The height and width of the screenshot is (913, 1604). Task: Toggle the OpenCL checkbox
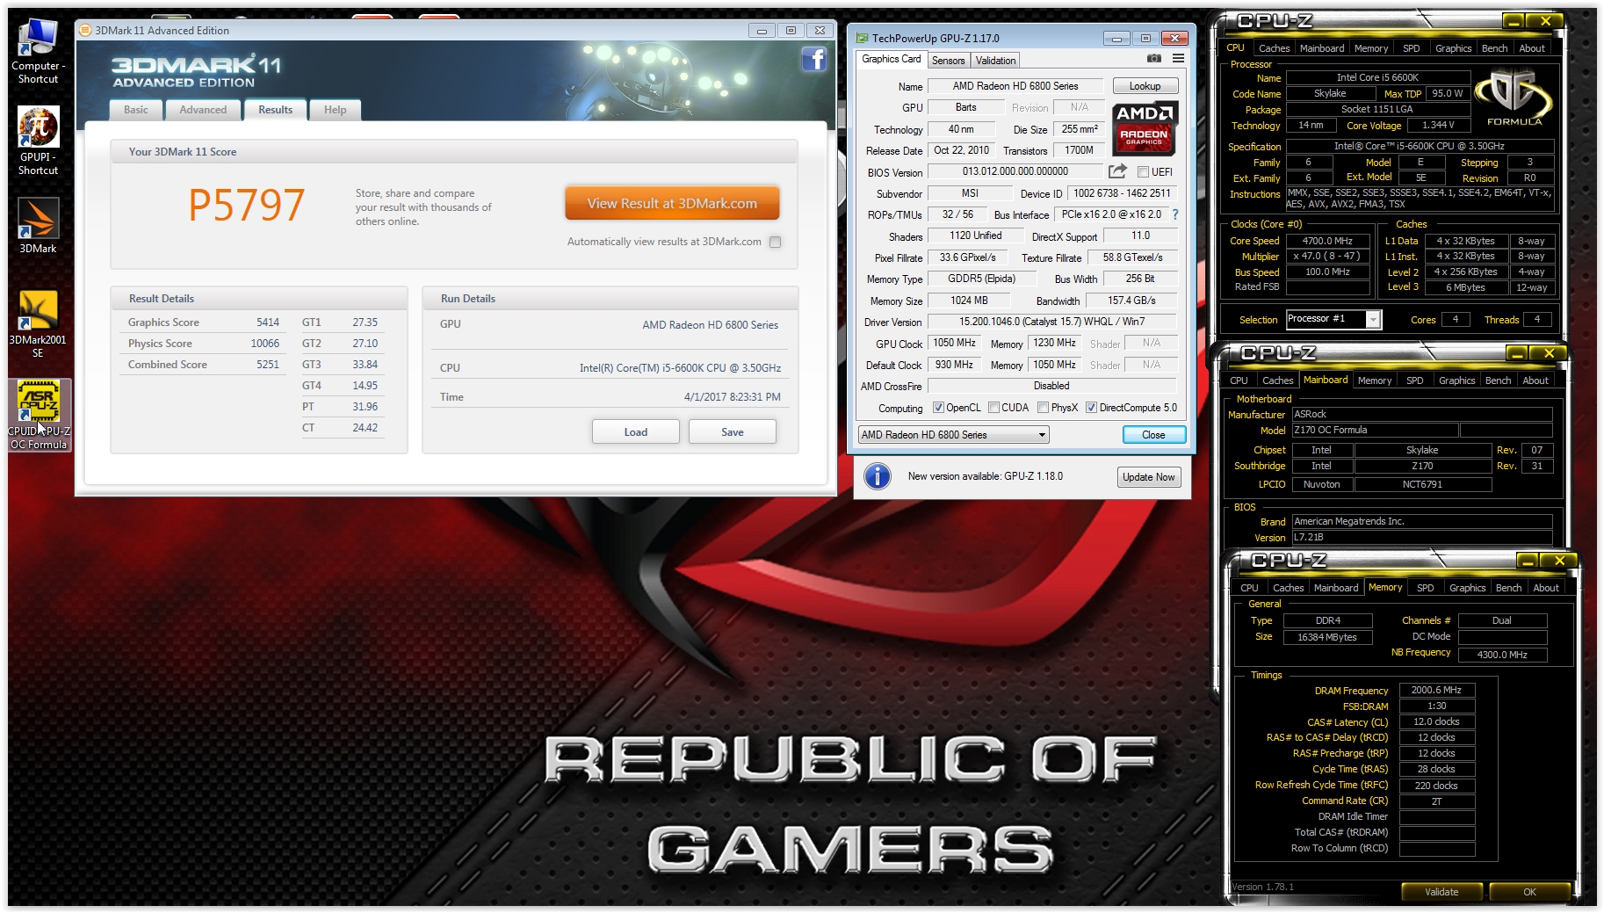pos(938,408)
